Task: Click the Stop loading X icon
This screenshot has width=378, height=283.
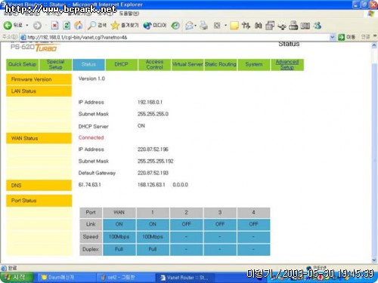Action: [54, 26]
